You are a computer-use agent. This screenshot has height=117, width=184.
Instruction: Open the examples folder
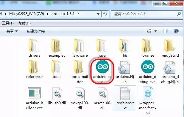pos(57,48)
